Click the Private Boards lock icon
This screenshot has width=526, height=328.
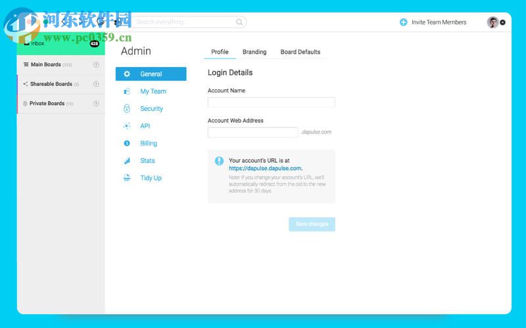(x=25, y=104)
